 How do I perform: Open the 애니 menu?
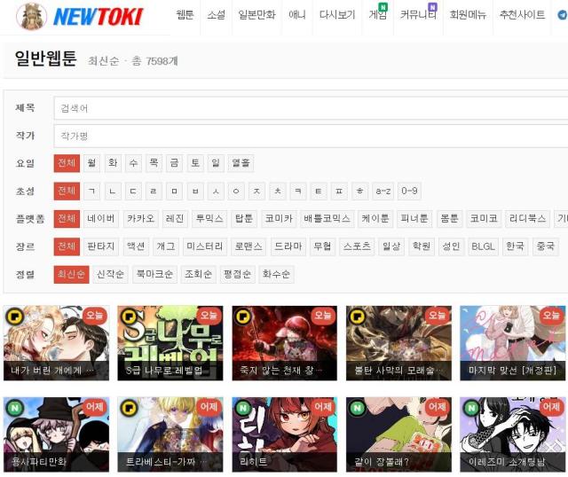point(297,15)
